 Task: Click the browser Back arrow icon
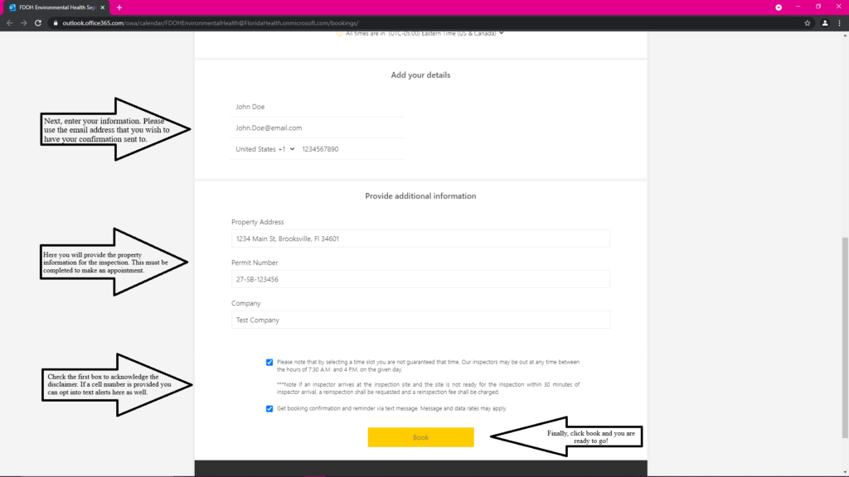(x=9, y=23)
